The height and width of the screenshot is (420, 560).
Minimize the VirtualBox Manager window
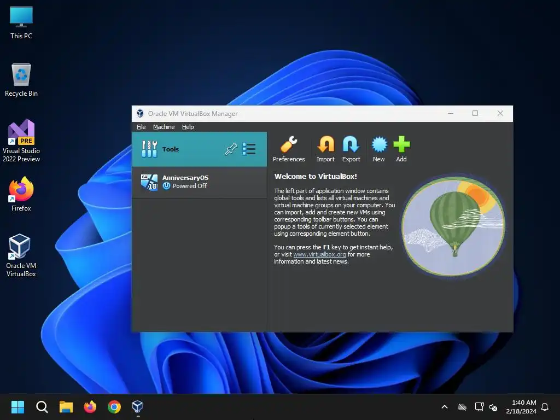pyautogui.click(x=451, y=114)
